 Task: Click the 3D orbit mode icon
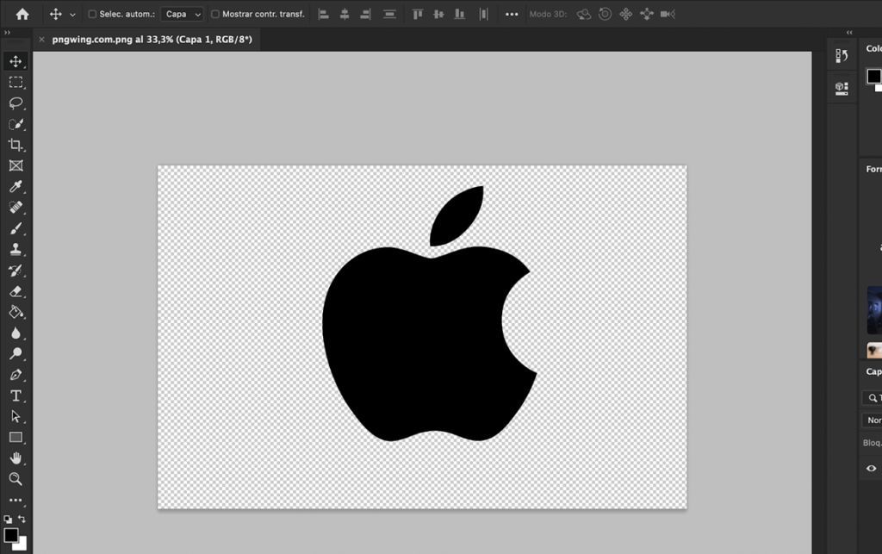pos(584,14)
